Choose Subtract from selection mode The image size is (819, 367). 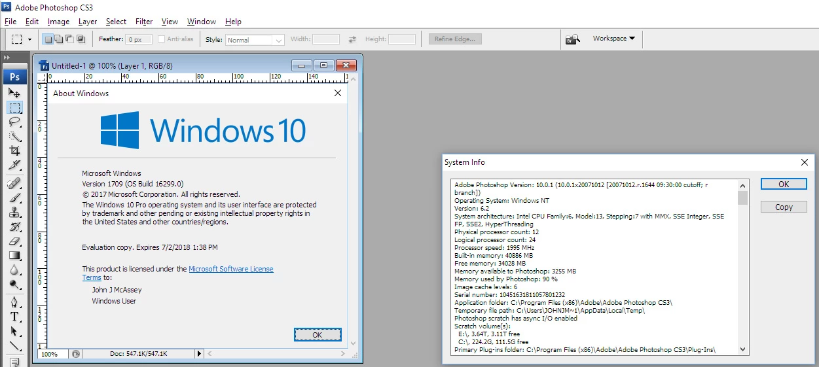69,39
